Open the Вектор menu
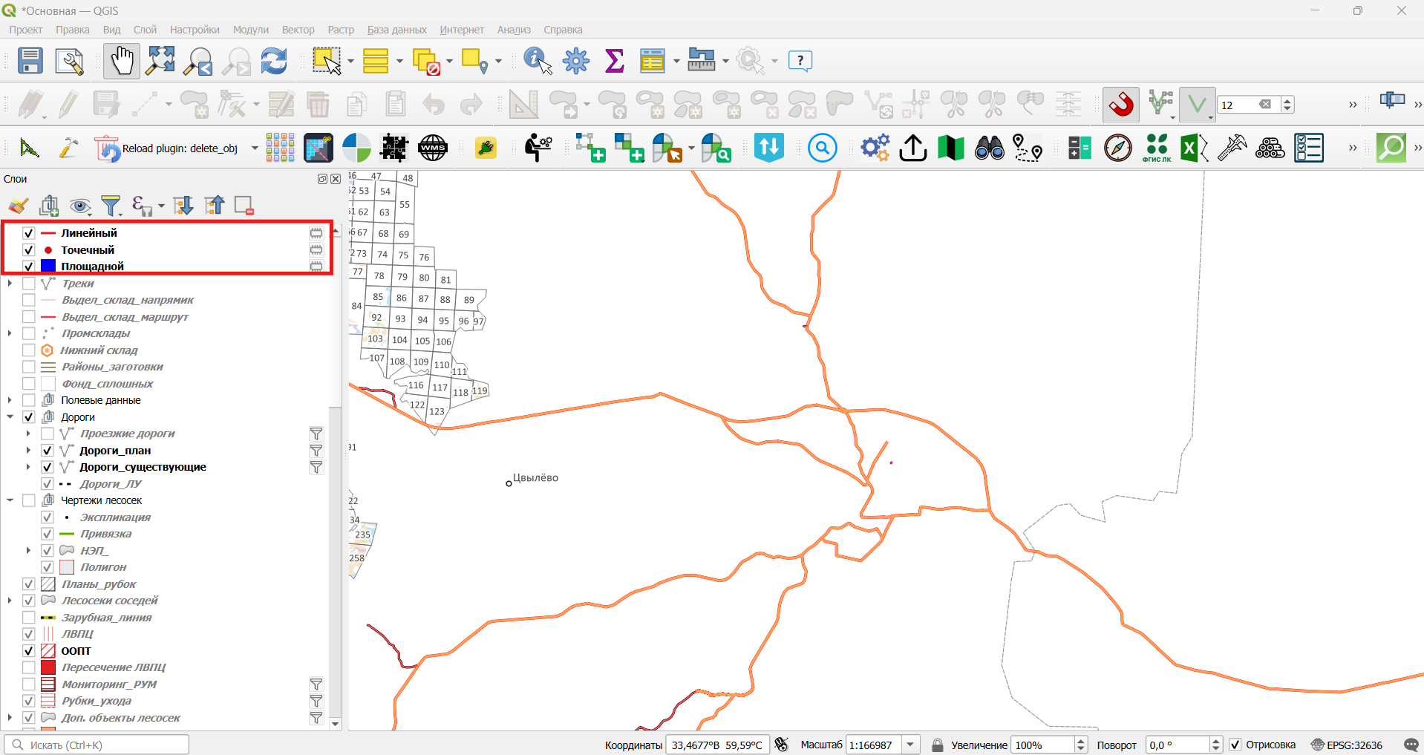This screenshot has width=1424, height=755. [298, 30]
